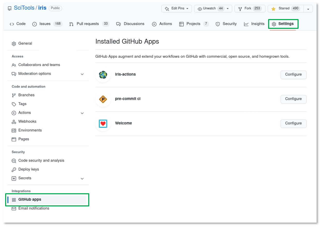This screenshot has width=321, height=227.
Task: Configure the Welcome app
Action: (293, 124)
